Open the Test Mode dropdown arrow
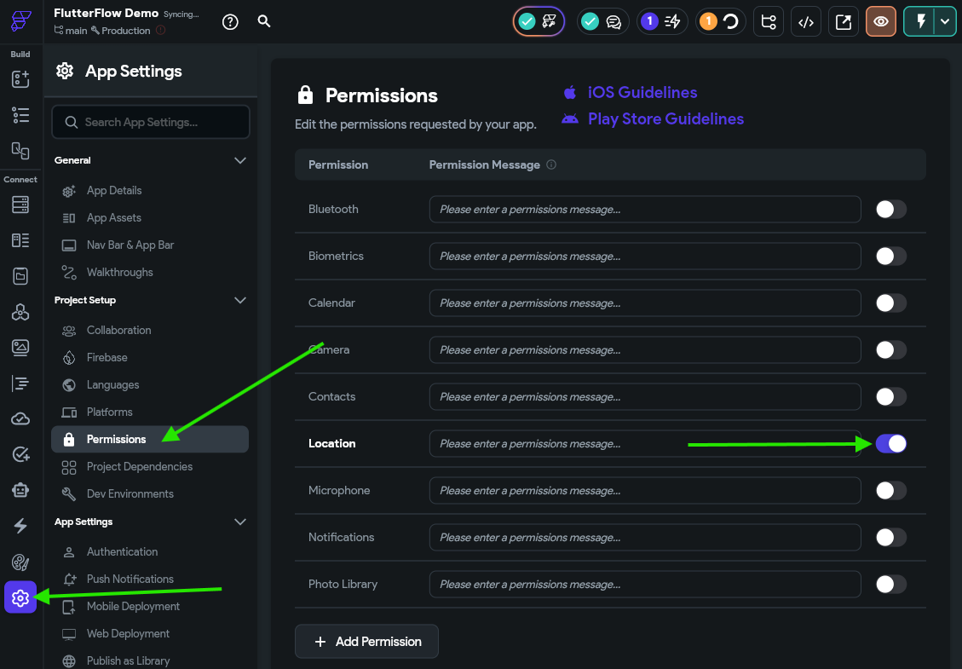 945,22
